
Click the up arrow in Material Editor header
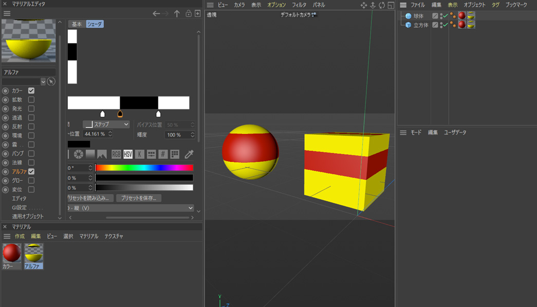tap(177, 14)
